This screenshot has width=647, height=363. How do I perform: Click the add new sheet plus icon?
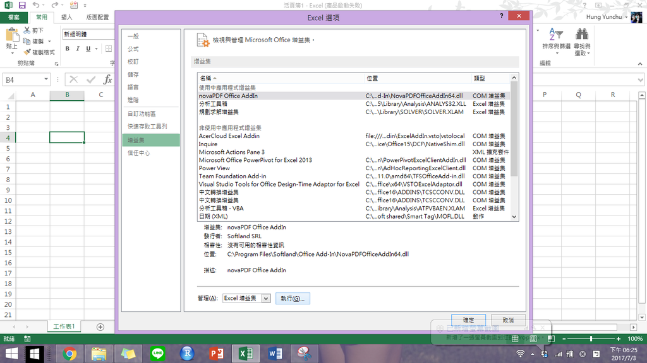tap(100, 327)
